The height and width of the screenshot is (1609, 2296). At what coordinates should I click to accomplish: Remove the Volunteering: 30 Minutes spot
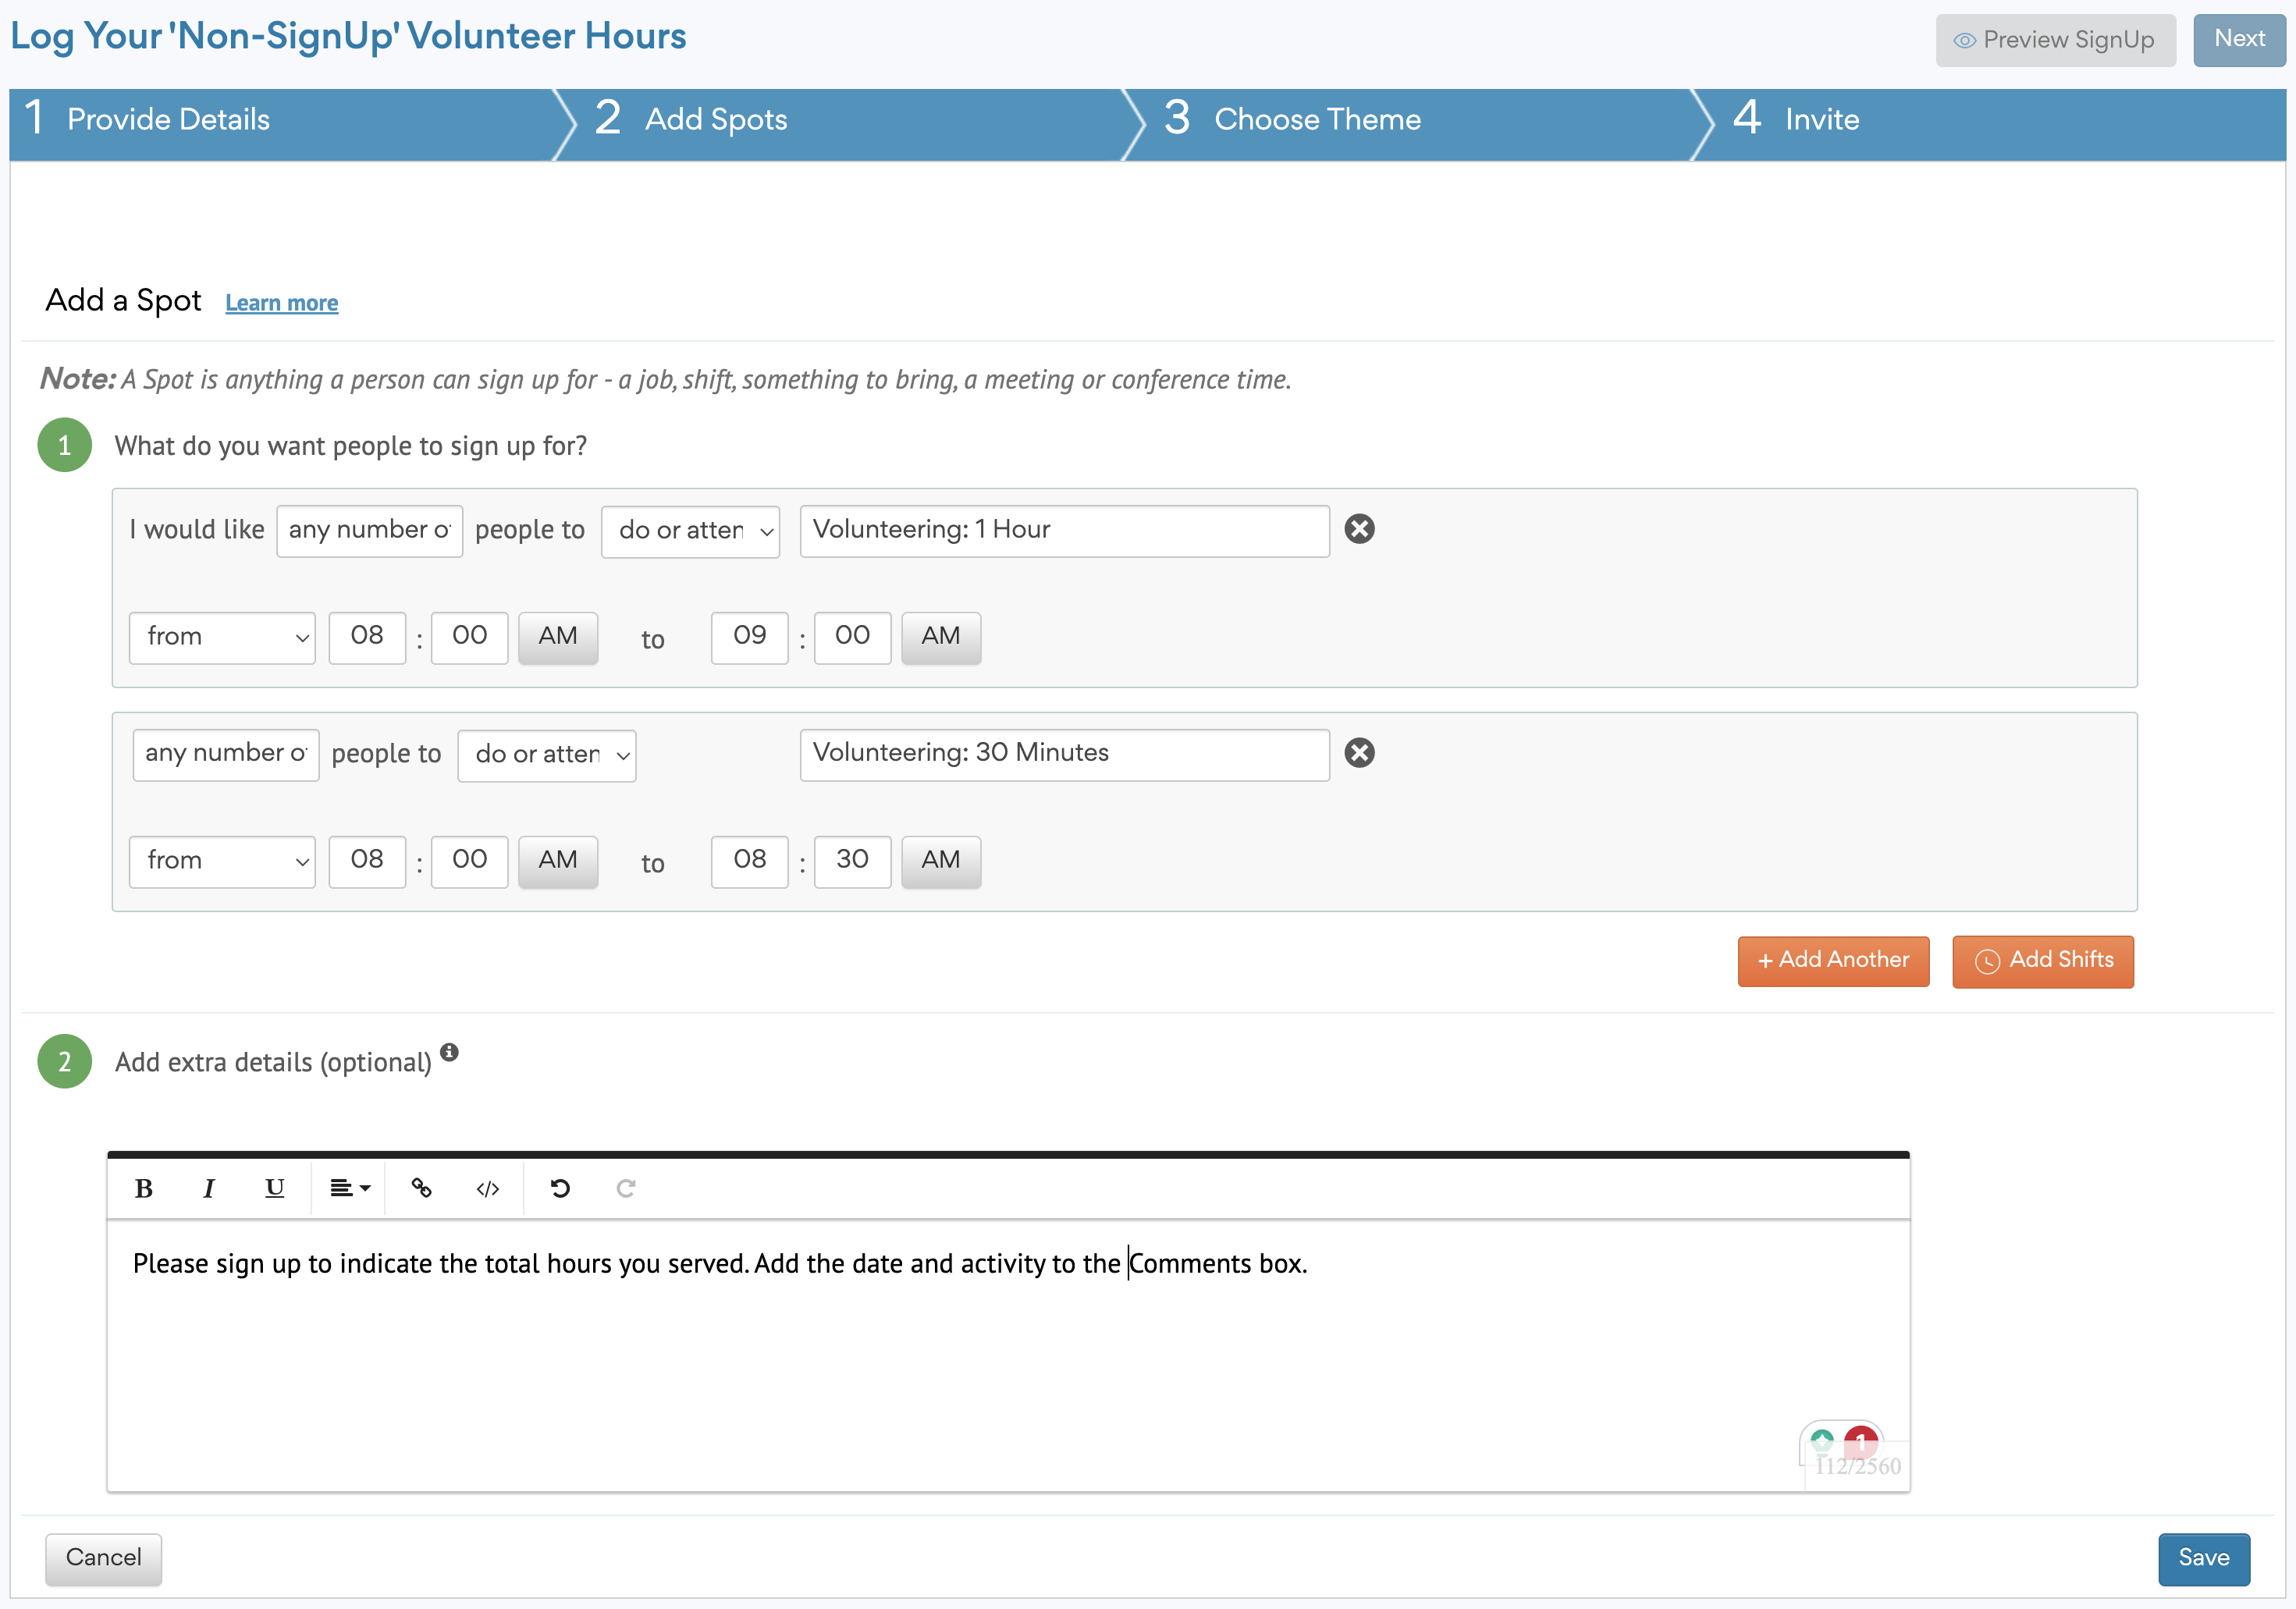click(1360, 753)
